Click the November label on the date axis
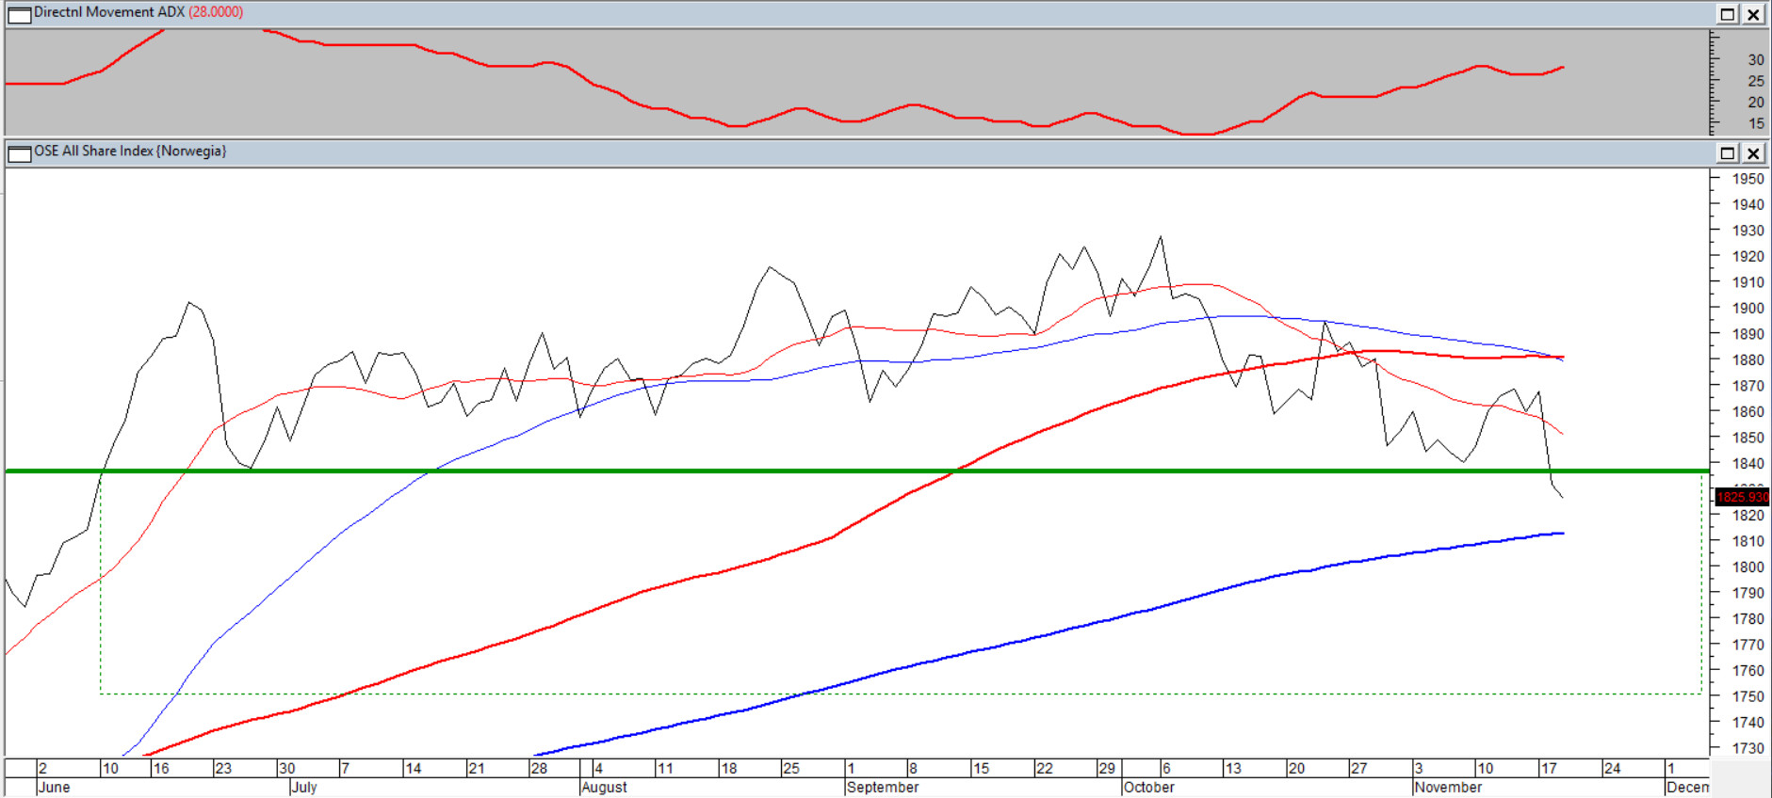 [x=1448, y=788]
